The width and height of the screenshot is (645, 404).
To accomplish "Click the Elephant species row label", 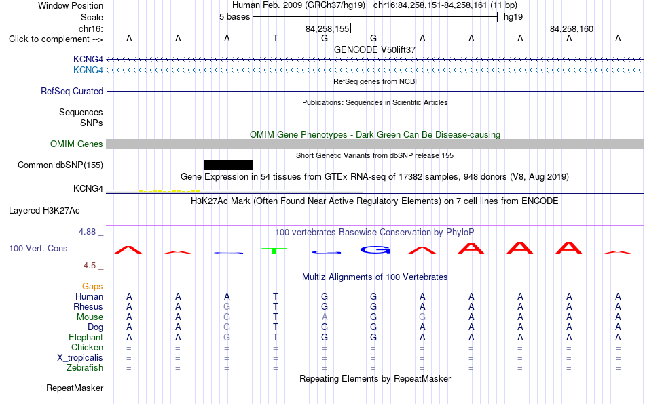I will click(86, 337).
